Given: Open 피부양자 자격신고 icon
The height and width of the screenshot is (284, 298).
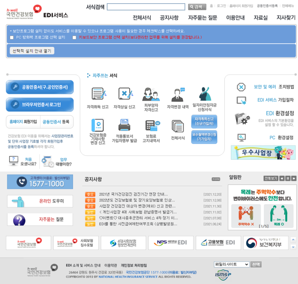Looking at the screenshot, I should tap(151, 94).
